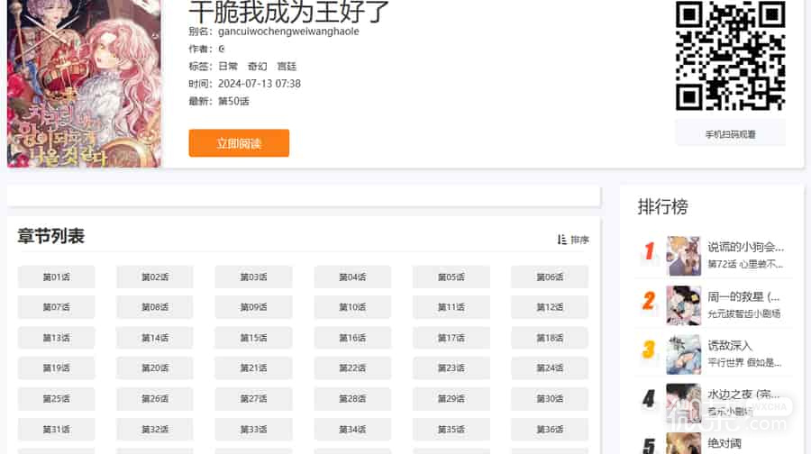Click rank 4 comic thumbnail
This screenshot has height=454, width=811.
pyautogui.click(x=683, y=404)
